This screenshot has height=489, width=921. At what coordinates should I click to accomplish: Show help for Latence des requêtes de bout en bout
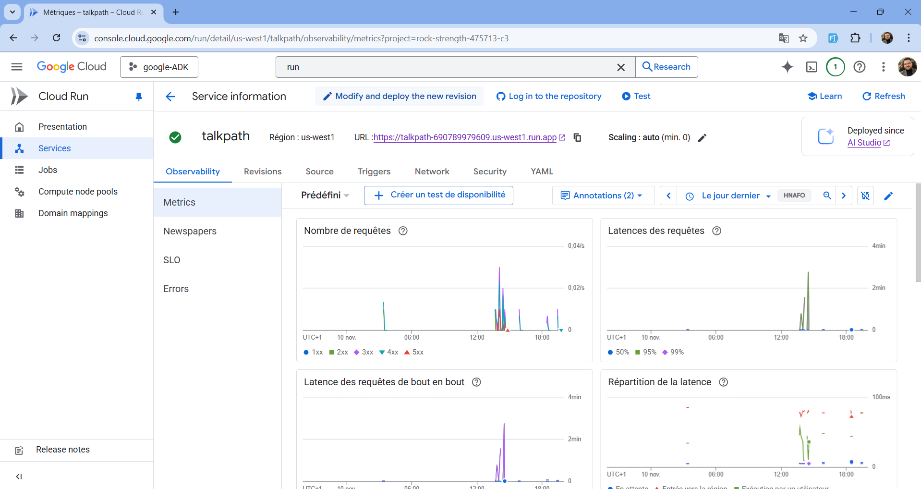point(476,382)
